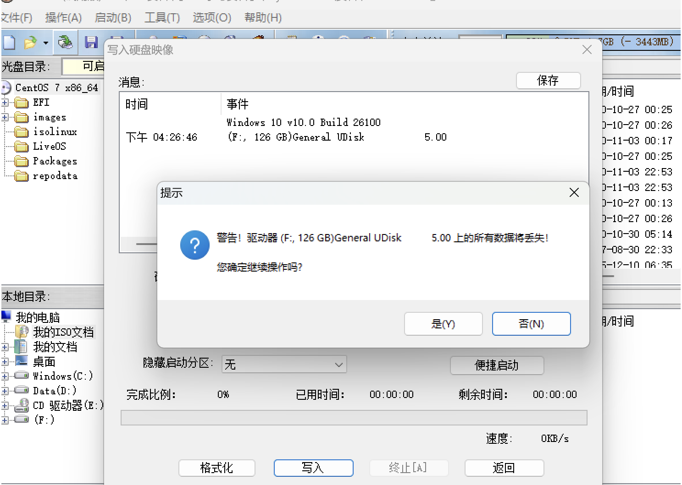Close the 提示 warning dialog
The width and height of the screenshot is (682, 485).
[x=574, y=193]
